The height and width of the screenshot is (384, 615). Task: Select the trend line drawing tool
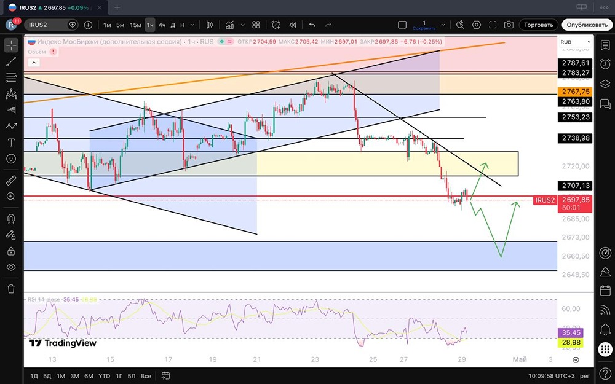click(11, 61)
